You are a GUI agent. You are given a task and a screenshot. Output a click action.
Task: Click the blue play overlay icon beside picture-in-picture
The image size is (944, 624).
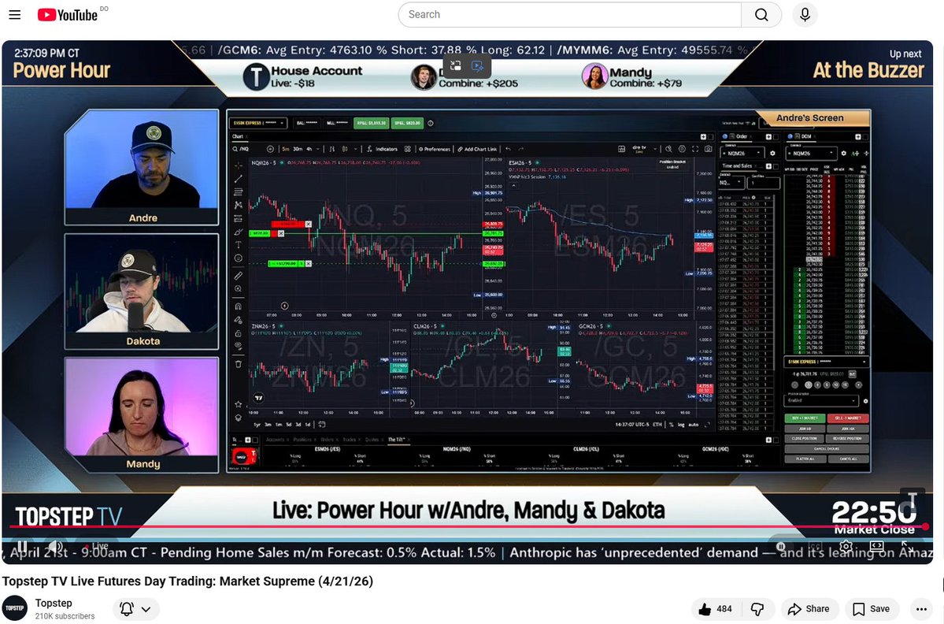[x=477, y=65]
